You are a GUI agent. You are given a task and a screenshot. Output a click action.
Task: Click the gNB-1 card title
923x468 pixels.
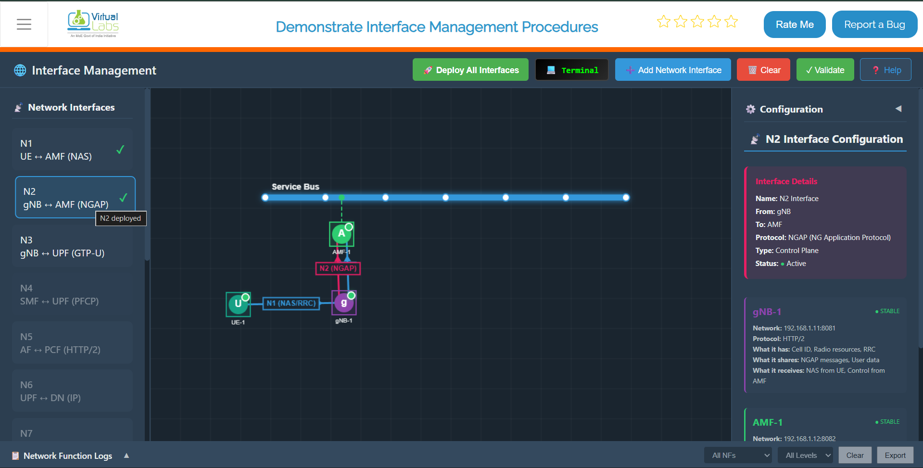coord(767,312)
